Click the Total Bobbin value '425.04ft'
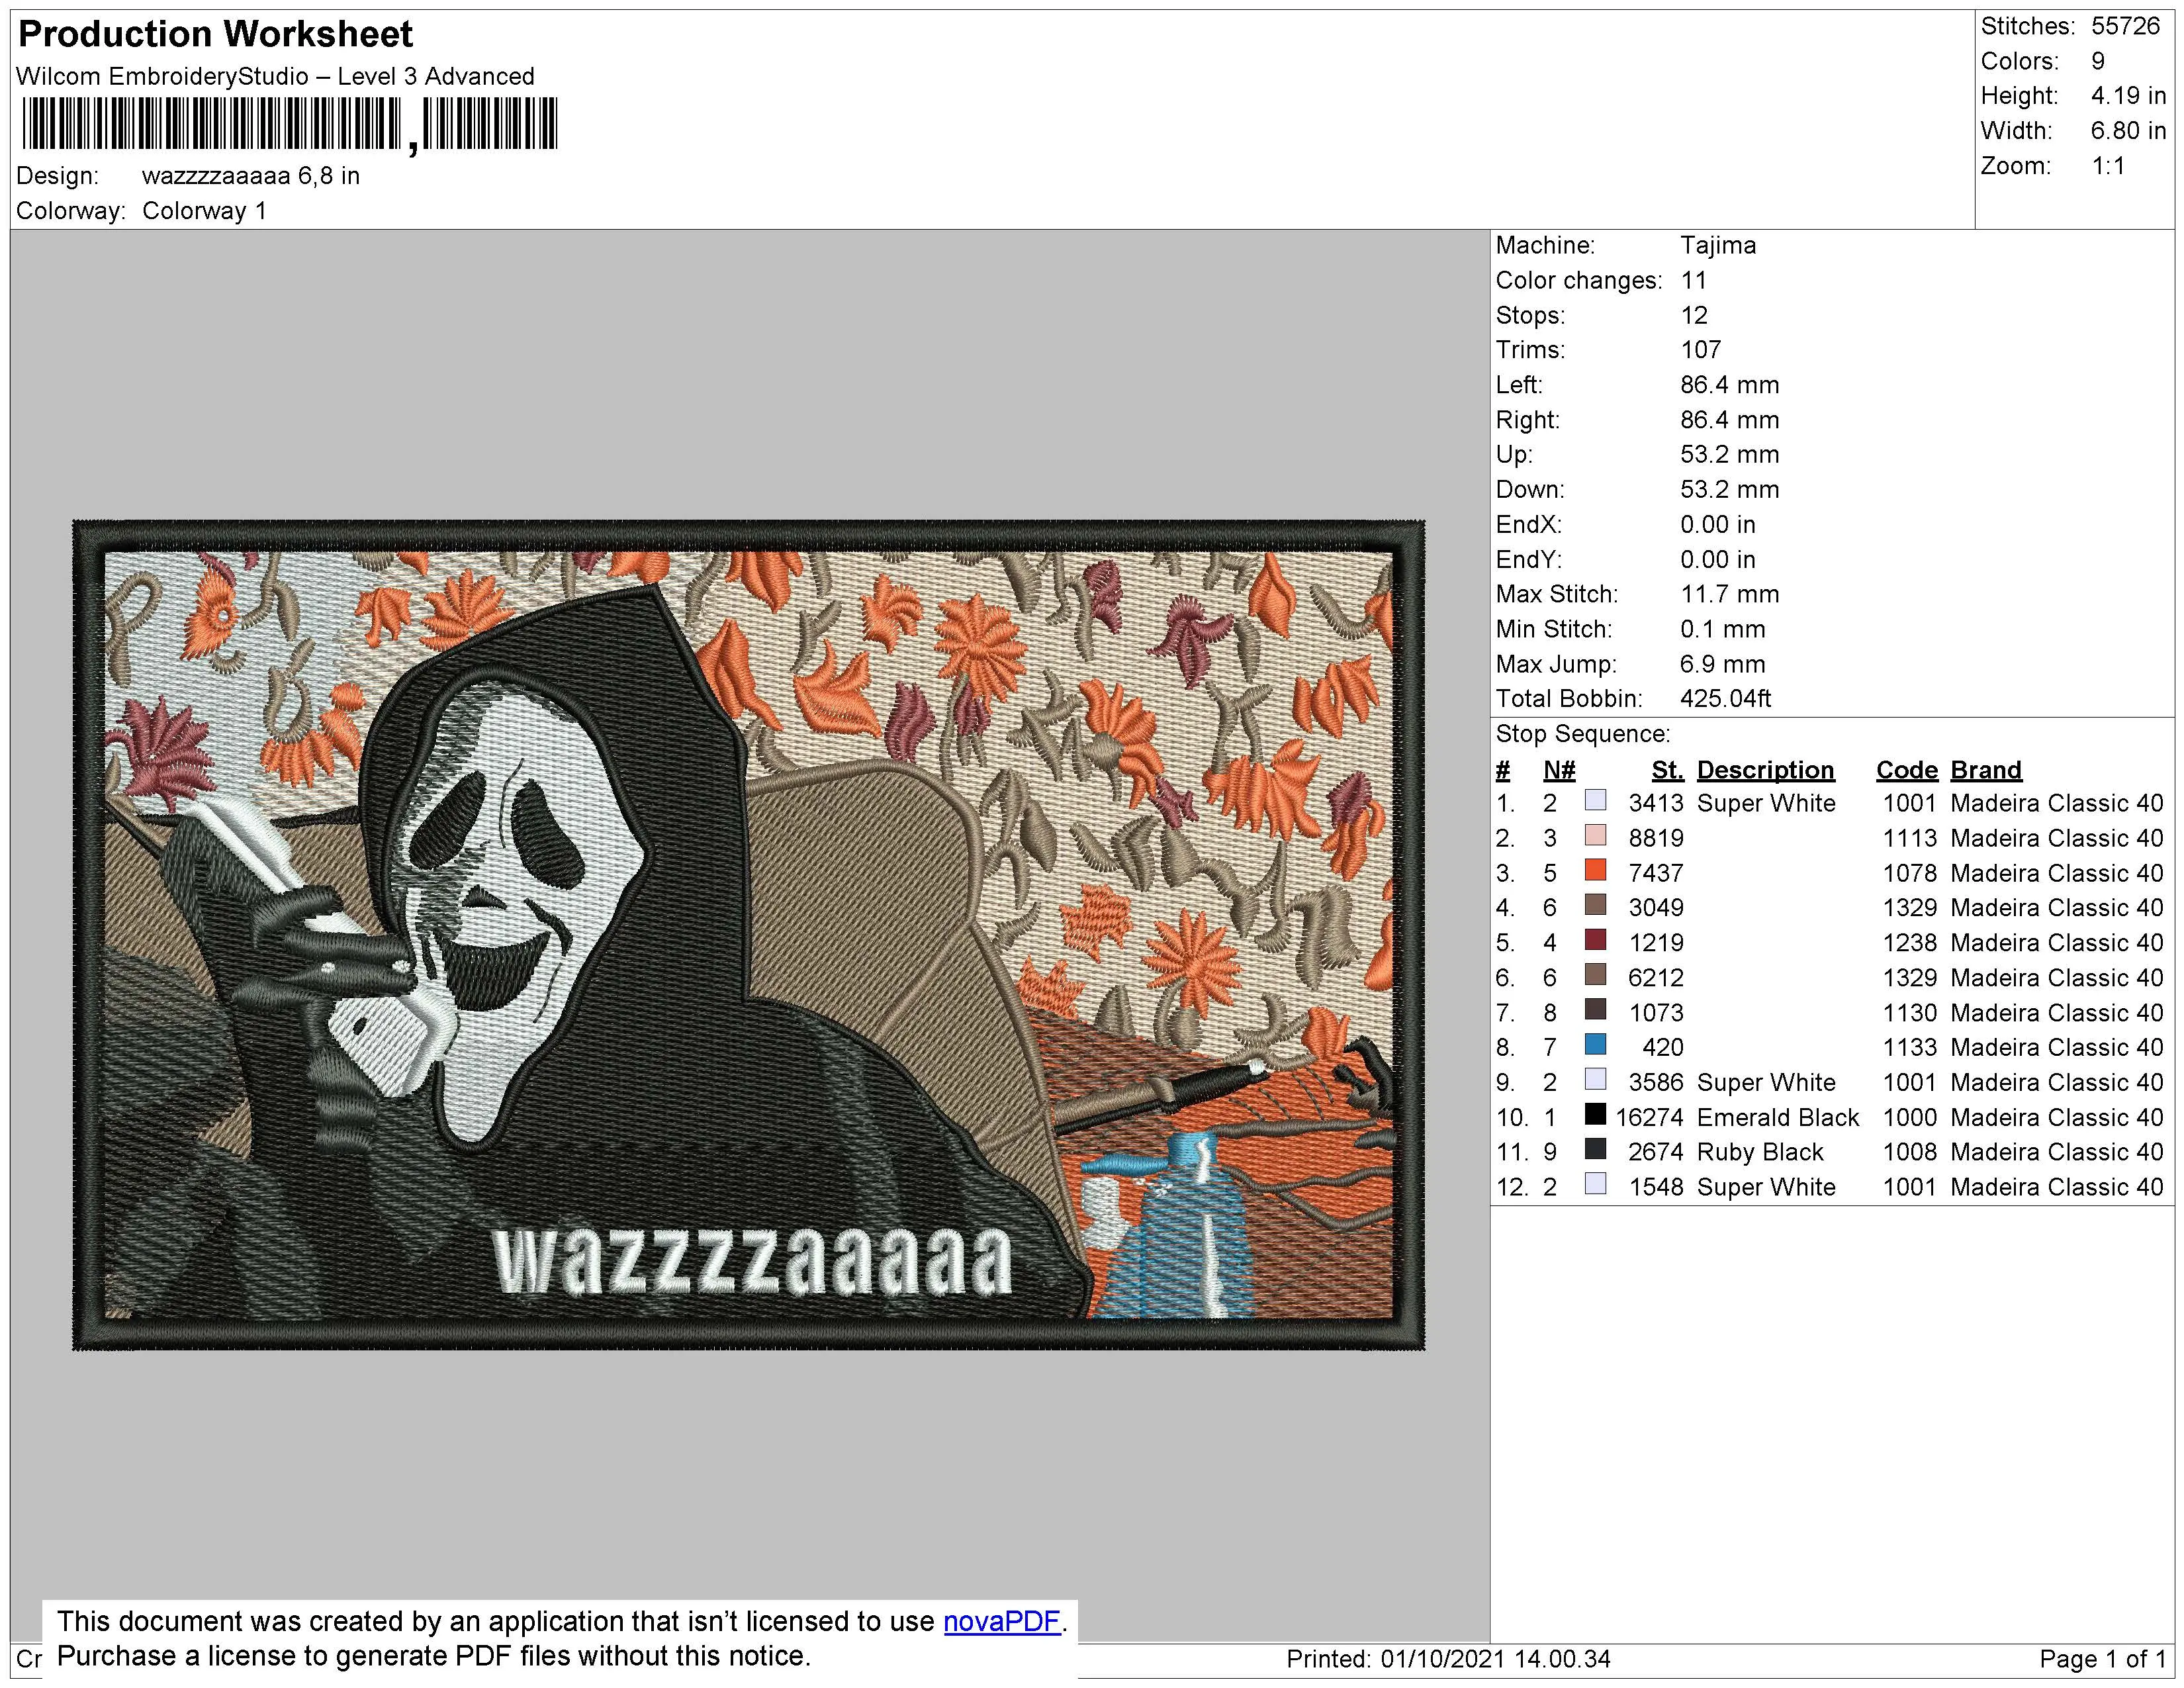Screen dimensions: 2184x1688 (1725, 699)
